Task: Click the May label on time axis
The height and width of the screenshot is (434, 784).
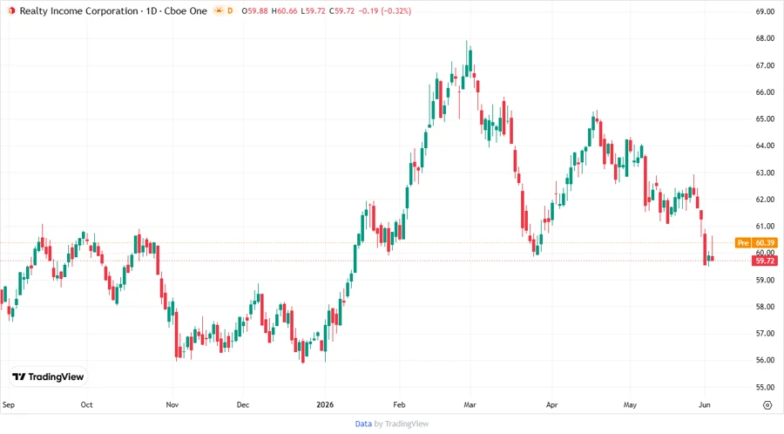Action: point(630,405)
